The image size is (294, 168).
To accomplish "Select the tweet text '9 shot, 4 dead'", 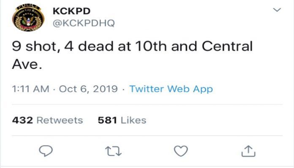I will pyautogui.click(x=63, y=46).
